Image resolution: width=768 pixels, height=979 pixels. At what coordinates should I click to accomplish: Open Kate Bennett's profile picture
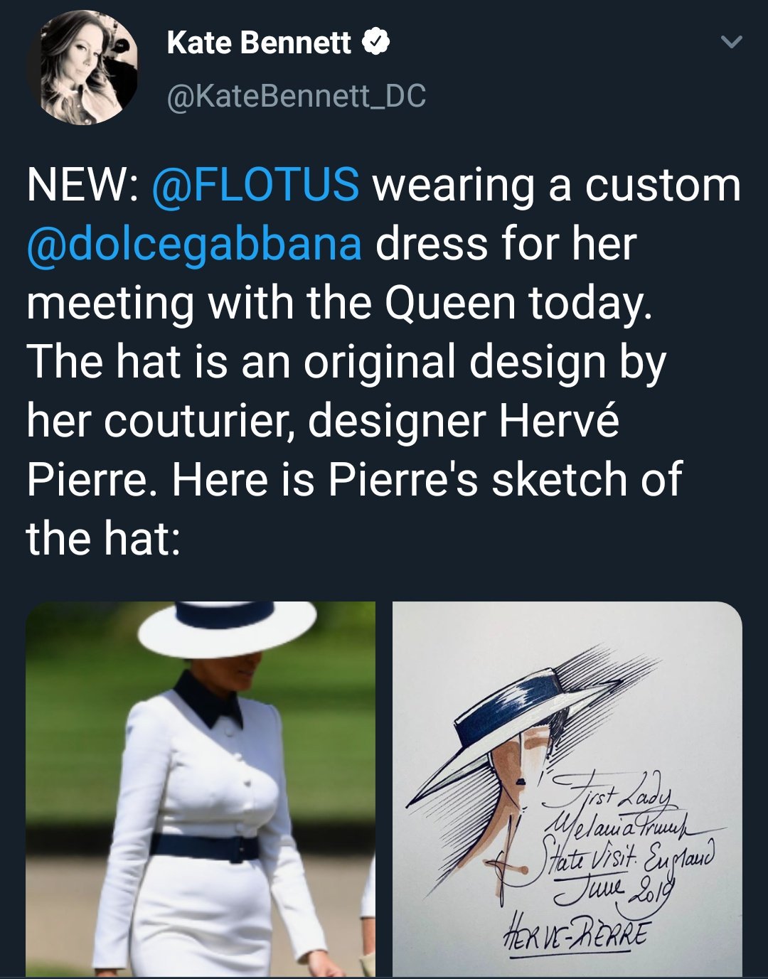tap(82, 68)
